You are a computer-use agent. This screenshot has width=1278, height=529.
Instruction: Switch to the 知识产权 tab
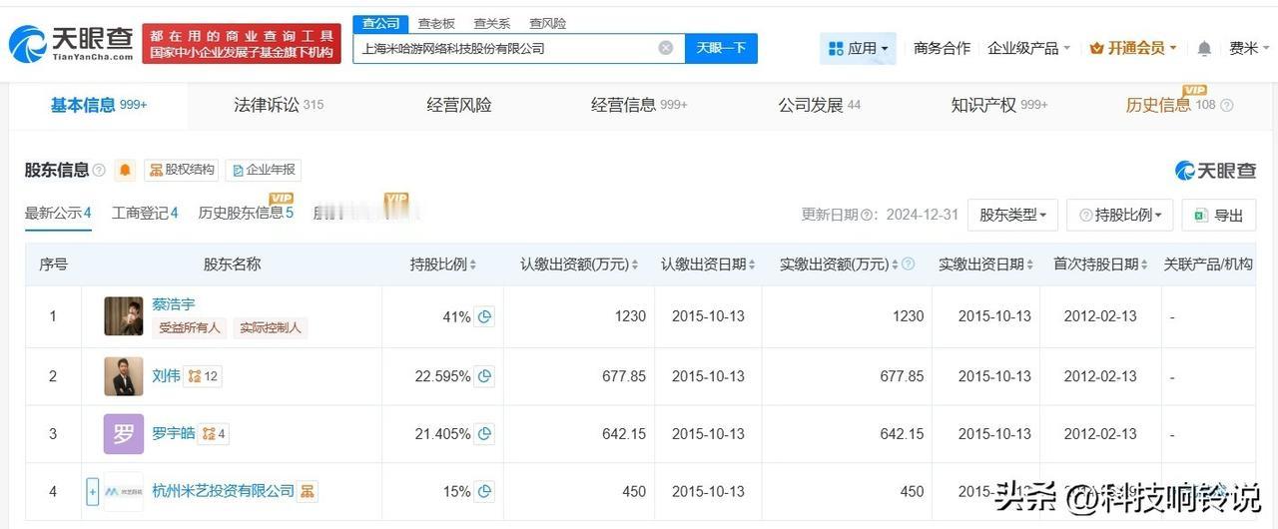pos(999,105)
